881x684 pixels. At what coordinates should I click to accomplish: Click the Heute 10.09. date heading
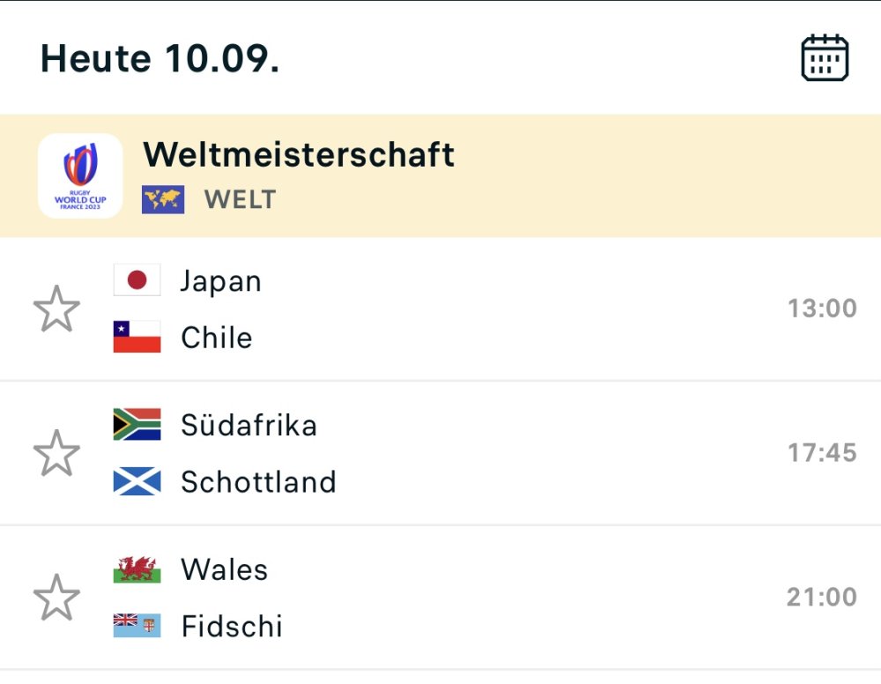160,58
